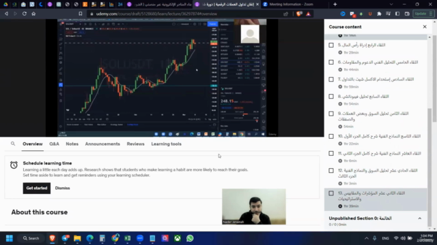437x245 pixels.
Task: Open Brave main menu hamburger
Action: [x=431, y=14]
